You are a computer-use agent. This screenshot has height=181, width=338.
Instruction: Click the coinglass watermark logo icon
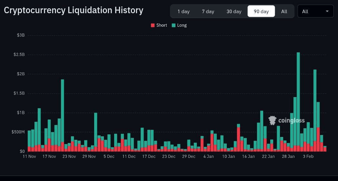[273, 121]
